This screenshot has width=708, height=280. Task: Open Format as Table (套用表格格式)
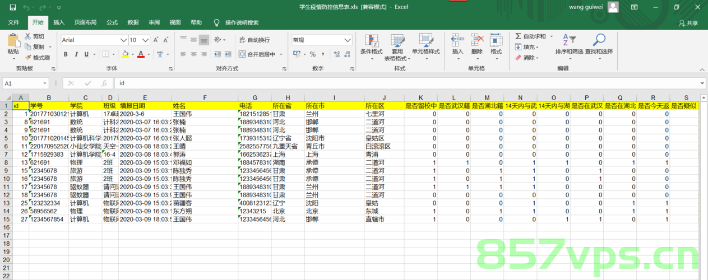397,46
